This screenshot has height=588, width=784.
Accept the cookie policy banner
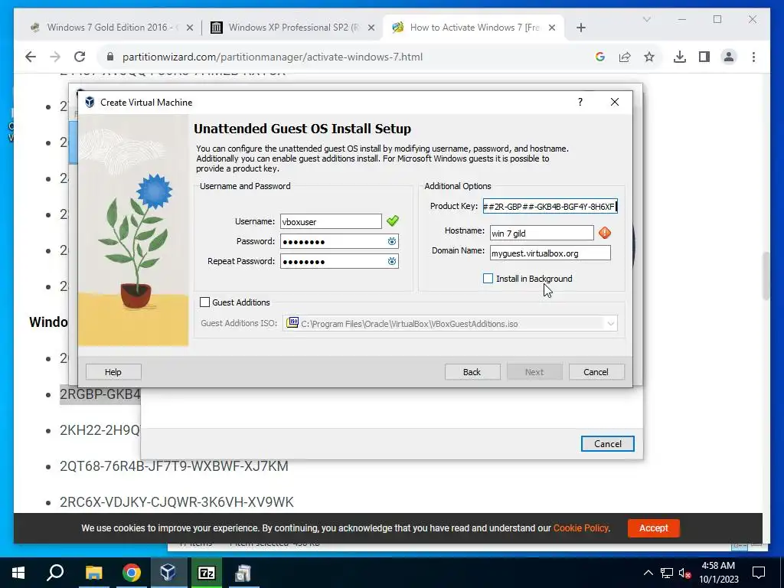654,528
